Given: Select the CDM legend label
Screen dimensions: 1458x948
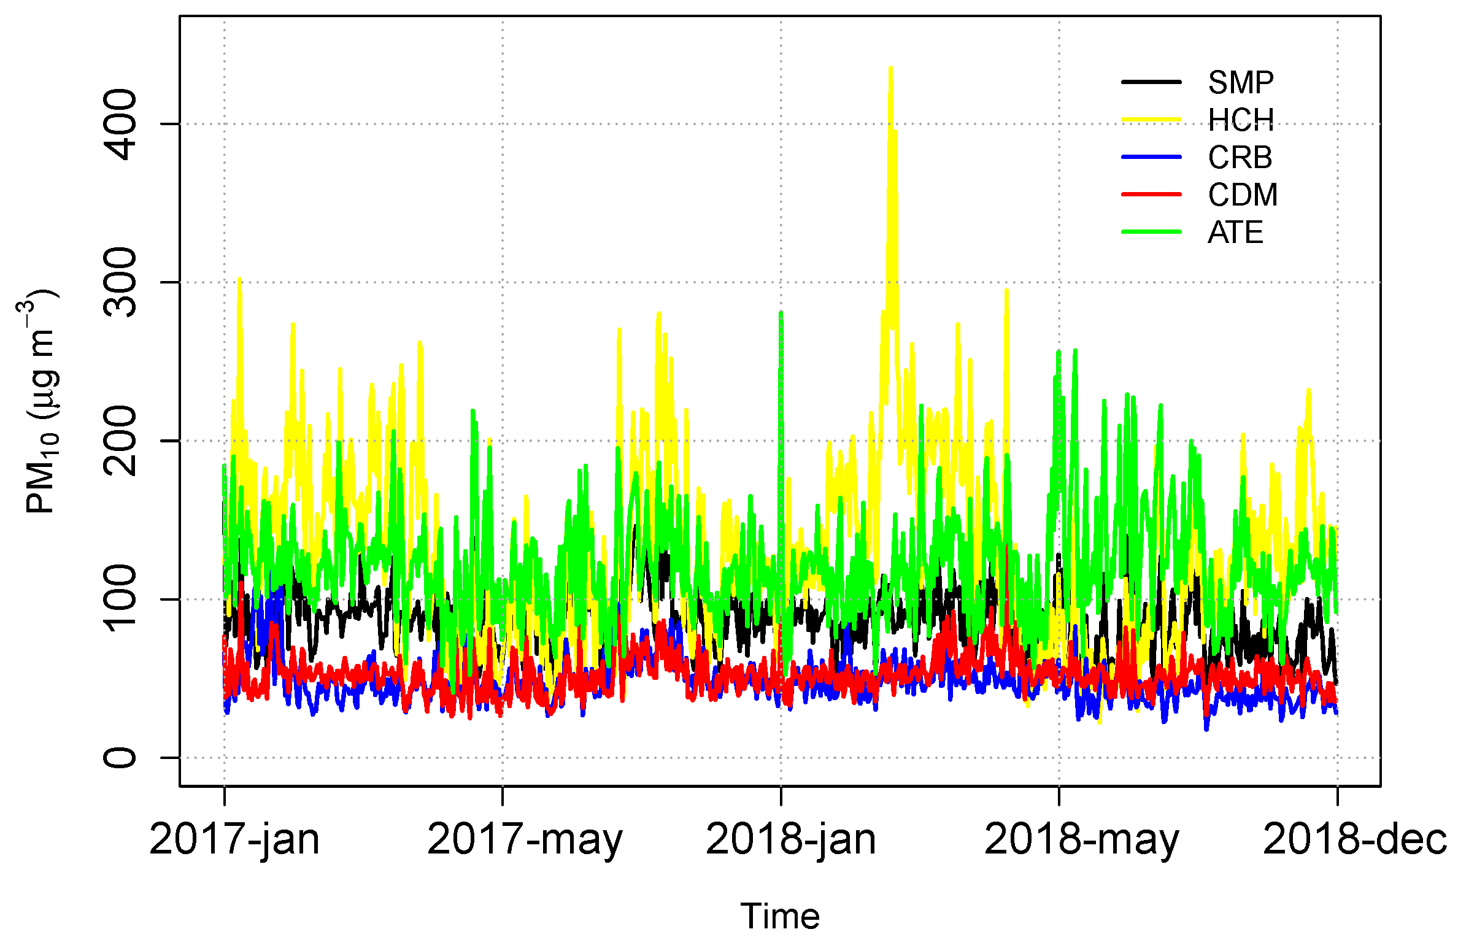Looking at the screenshot, I should [1243, 195].
